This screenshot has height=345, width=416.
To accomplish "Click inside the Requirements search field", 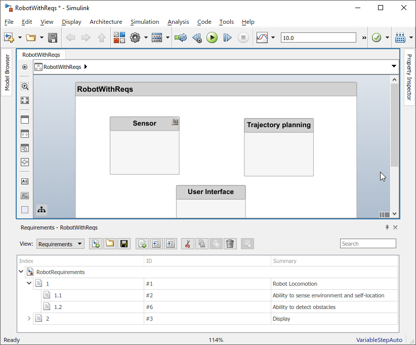I will click(368, 243).
